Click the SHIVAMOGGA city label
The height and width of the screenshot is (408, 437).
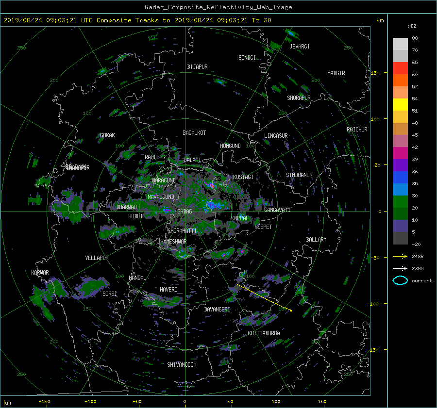[x=182, y=365]
